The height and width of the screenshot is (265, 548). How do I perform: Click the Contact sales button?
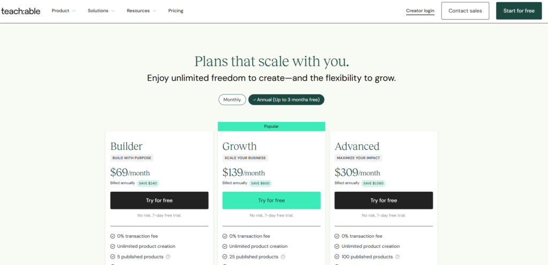click(x=465, y=11)
